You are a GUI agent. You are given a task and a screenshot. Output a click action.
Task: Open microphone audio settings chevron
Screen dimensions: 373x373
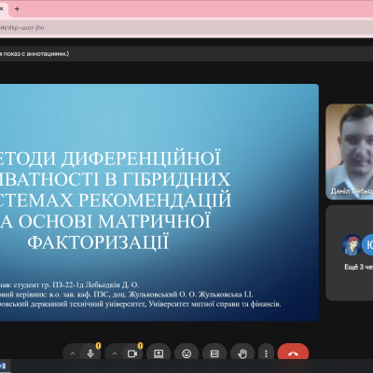[73, 353]
